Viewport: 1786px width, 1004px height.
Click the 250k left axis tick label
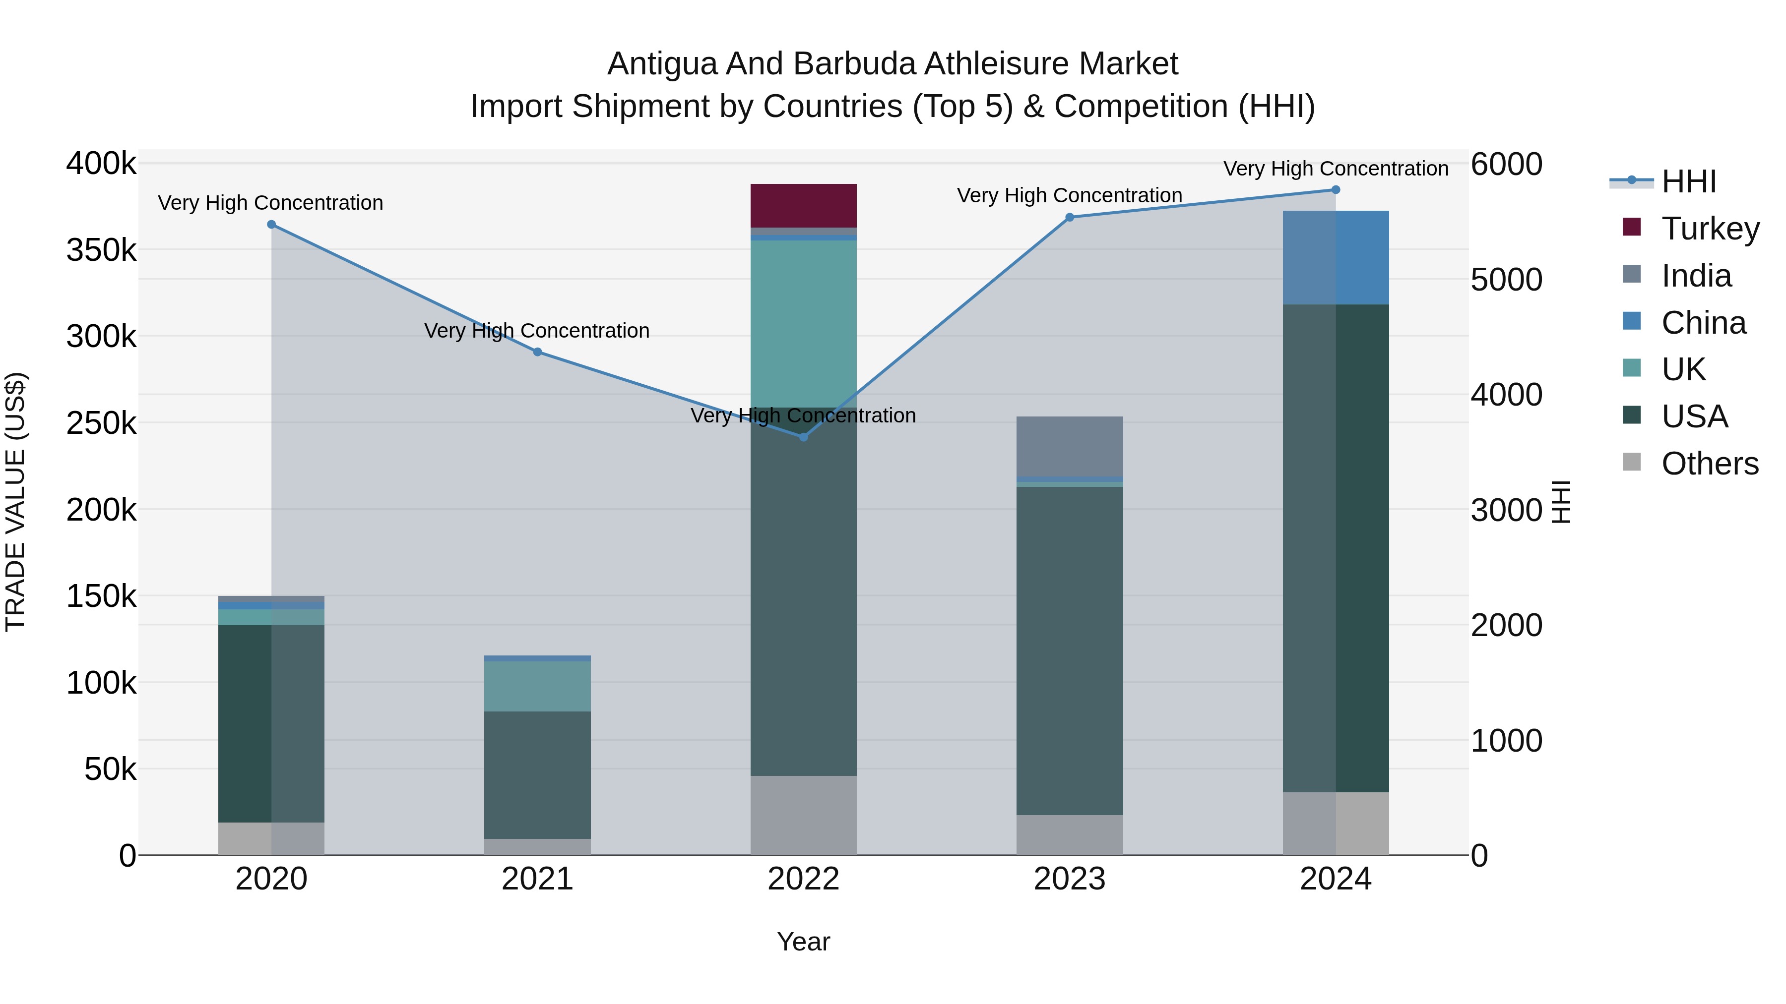pos(101,423)
